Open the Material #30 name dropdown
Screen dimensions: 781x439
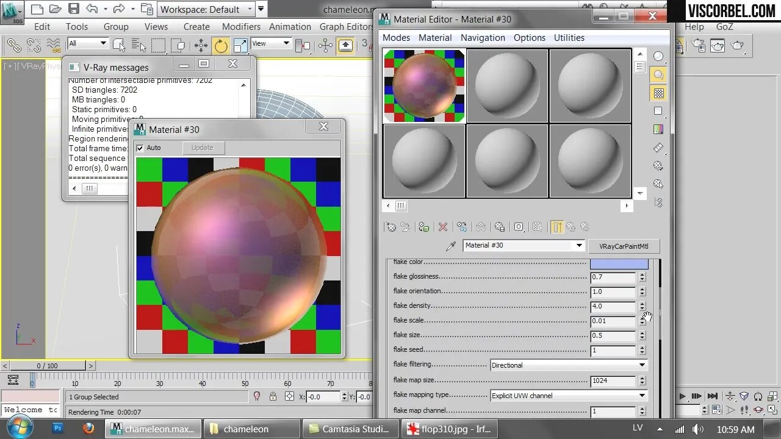click(x=524, y=245)
